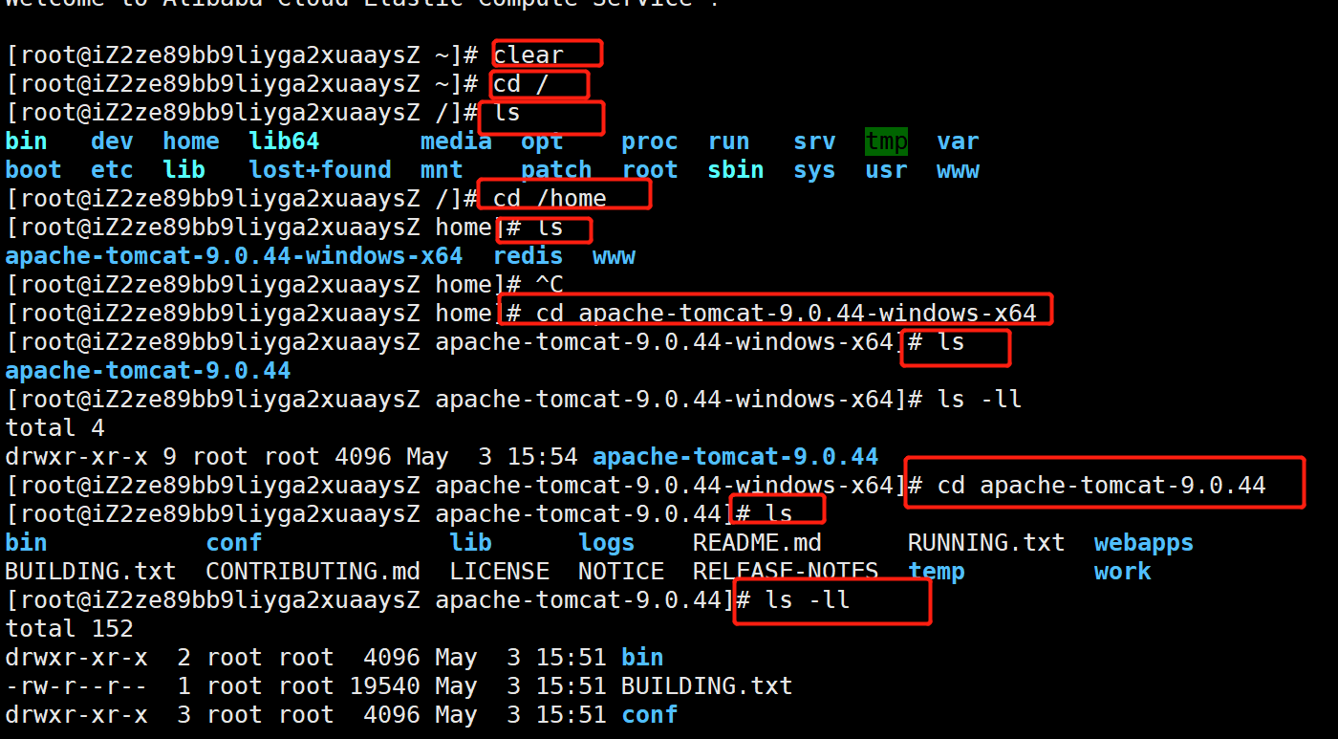Screen dimensions: 1338x739
Task: Select the 'README.md' file name
Action: (x=757, y=543)
